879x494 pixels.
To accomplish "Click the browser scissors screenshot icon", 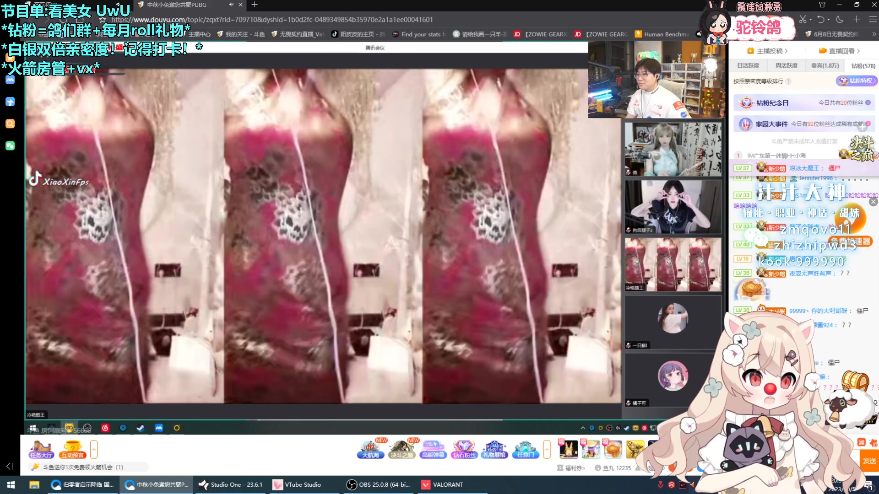I will [x=803, y=19].
